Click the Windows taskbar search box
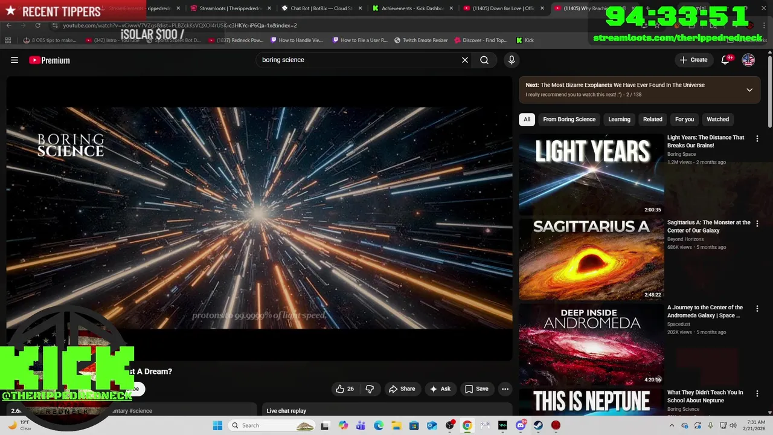 tap(272, 425)
